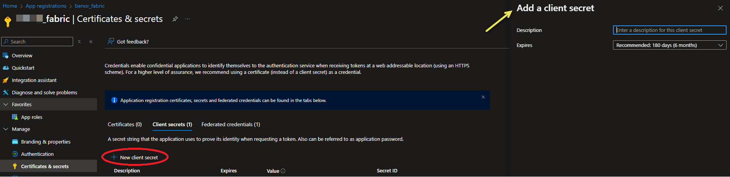The width and height of the screenshot is (730, 177).
Task: Open the Expires dropdown
Action: pos(669,45)
